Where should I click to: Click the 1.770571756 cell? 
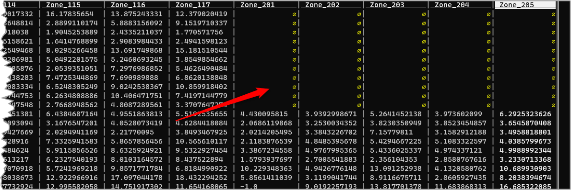[199, 33]
